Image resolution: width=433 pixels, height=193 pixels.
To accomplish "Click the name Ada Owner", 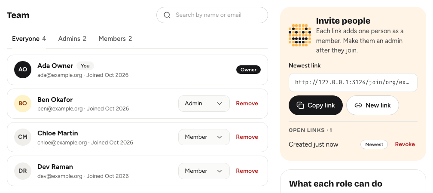I will [55, 66].
